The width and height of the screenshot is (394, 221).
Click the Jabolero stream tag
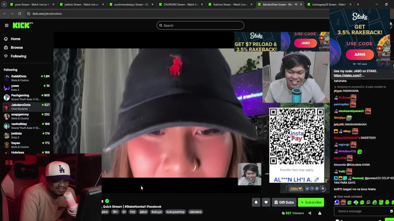(195, 212)
